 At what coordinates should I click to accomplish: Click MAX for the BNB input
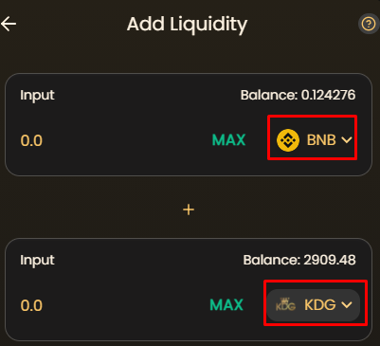pyautogui.click(x=228, y=140)
